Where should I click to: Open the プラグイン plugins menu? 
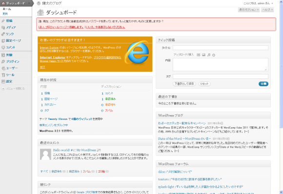(13, 61)
